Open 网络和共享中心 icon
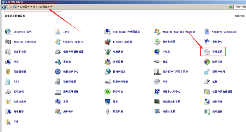This screenshot has height=132, width=246. pyautogui.click(x=157, y=92)
